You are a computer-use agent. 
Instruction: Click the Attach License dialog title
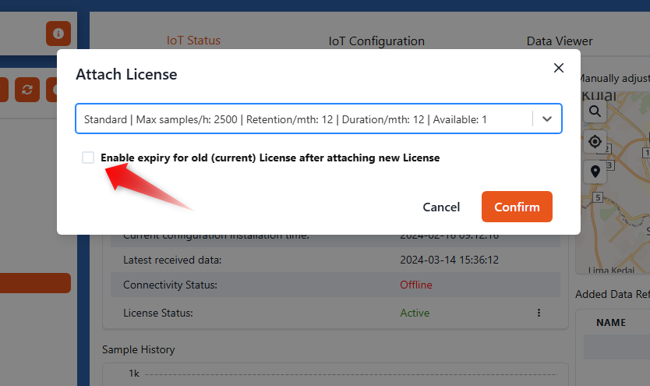pyautogui.click(x=126, y=74)
